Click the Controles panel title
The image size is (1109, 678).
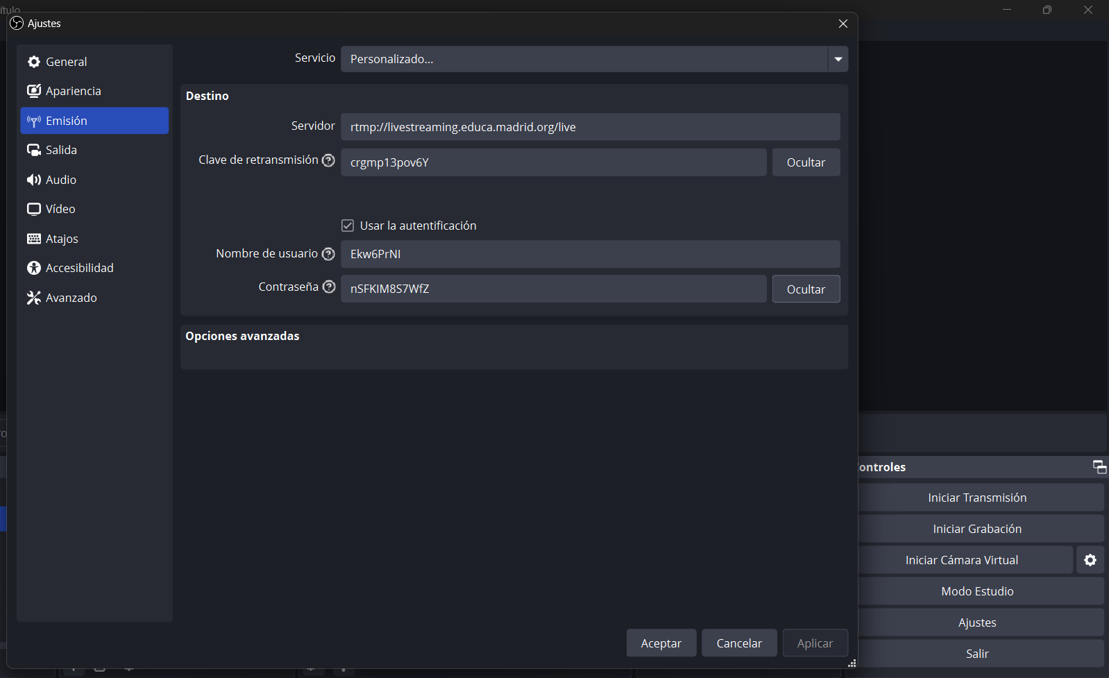[882, 467]
